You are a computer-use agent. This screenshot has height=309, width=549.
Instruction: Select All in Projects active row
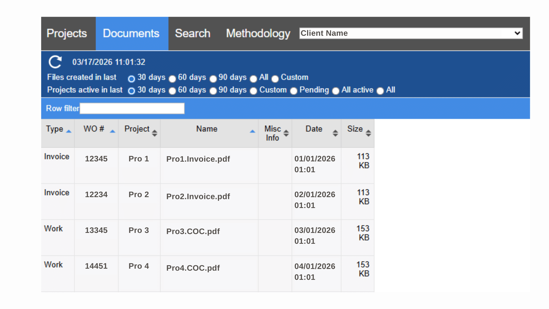[x=380, y=91]
